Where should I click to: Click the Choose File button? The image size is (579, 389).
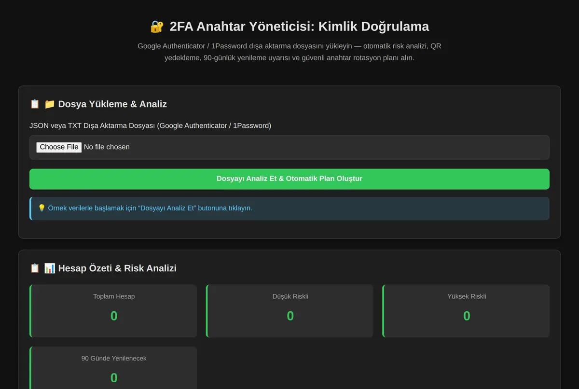(x=59, y=147)
